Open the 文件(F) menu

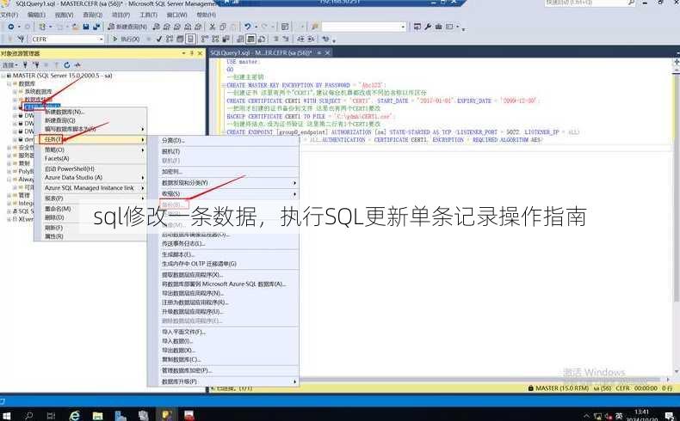point(9,15)
